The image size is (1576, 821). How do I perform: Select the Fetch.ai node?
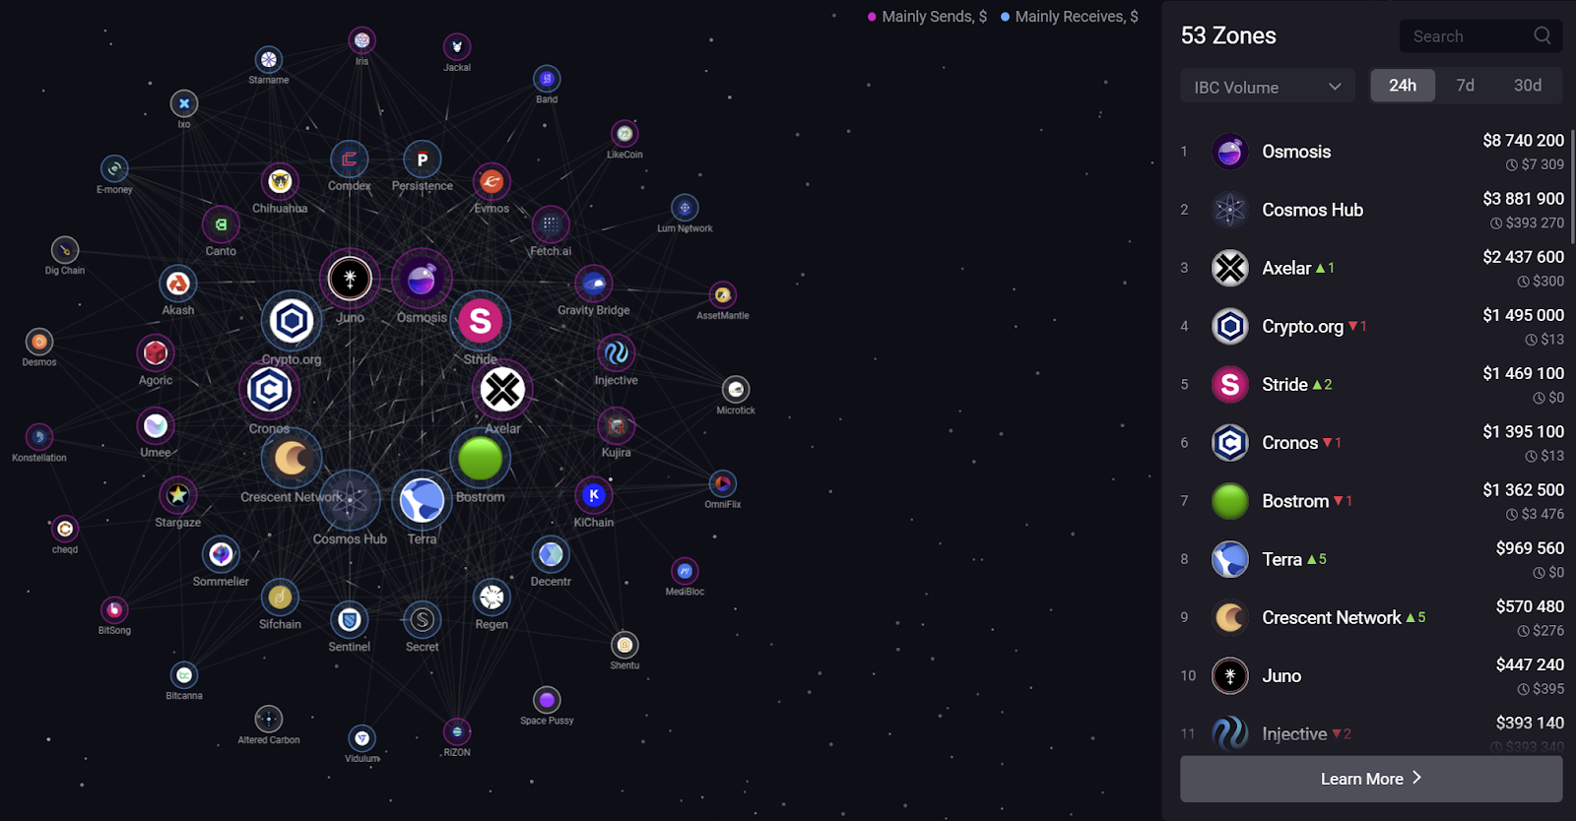click(x=551, y=224)
